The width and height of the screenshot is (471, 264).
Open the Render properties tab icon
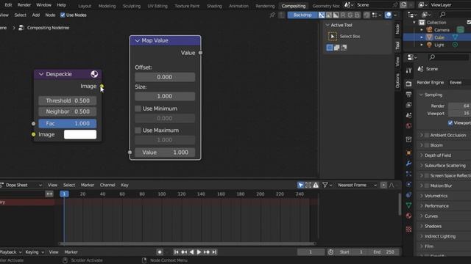click(408, 84)
